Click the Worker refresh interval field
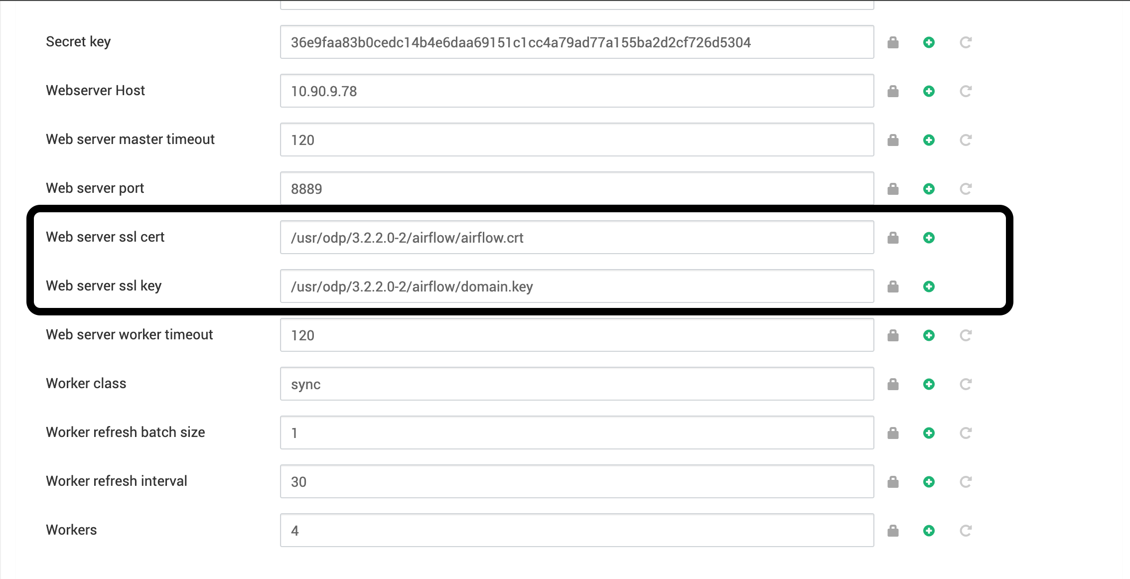 point(577,481)
